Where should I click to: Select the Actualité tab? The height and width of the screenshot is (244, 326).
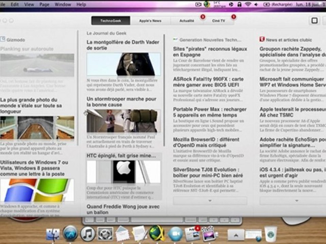(187, 21)
